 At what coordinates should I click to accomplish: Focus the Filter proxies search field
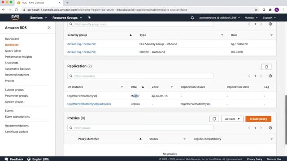[x=140, y=128]
